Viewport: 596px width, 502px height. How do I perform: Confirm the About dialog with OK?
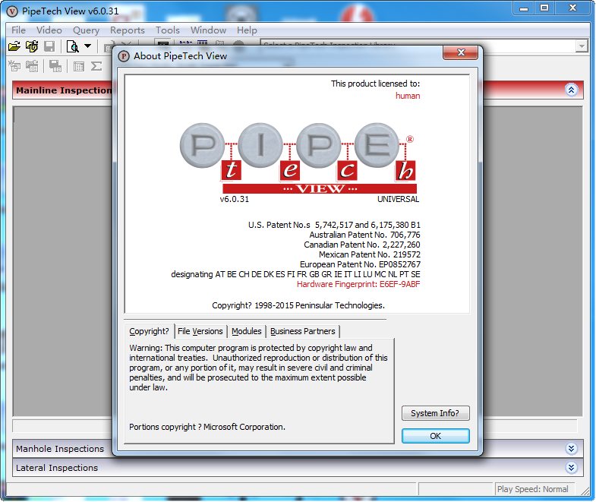(435, 436)
